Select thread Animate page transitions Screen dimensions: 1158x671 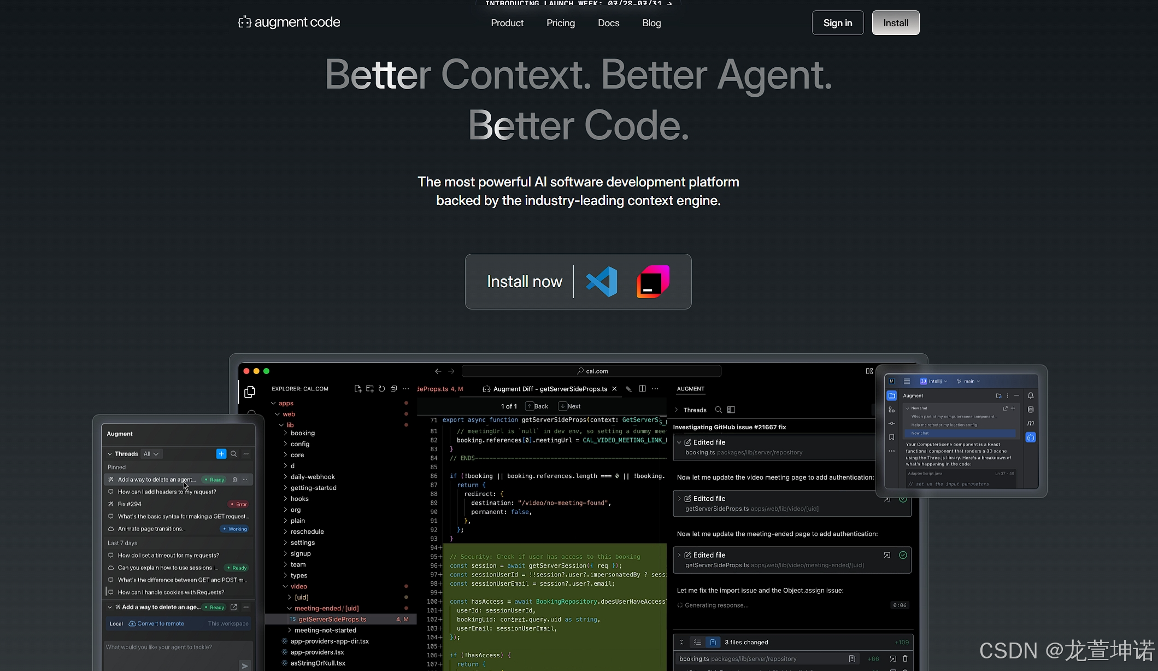(178, 529)
